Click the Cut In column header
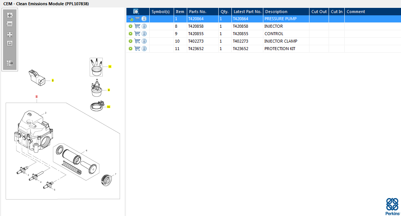The image size is (401, 216). click(x=336, y=12)
